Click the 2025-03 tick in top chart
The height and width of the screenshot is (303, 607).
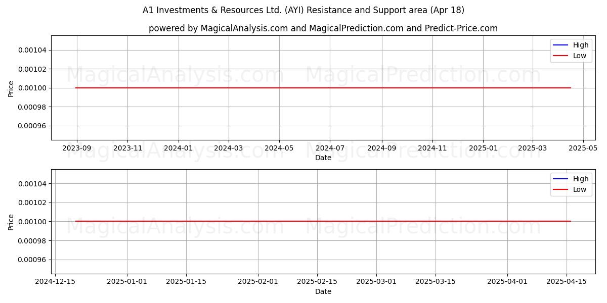point(532,148)
